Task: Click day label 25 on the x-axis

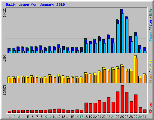Action: (117, 117)
